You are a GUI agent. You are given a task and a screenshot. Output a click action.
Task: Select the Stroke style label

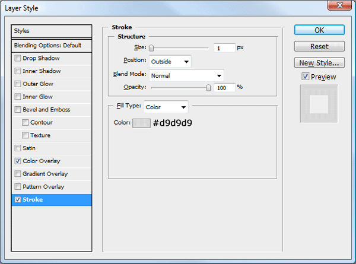coord(33,199)
